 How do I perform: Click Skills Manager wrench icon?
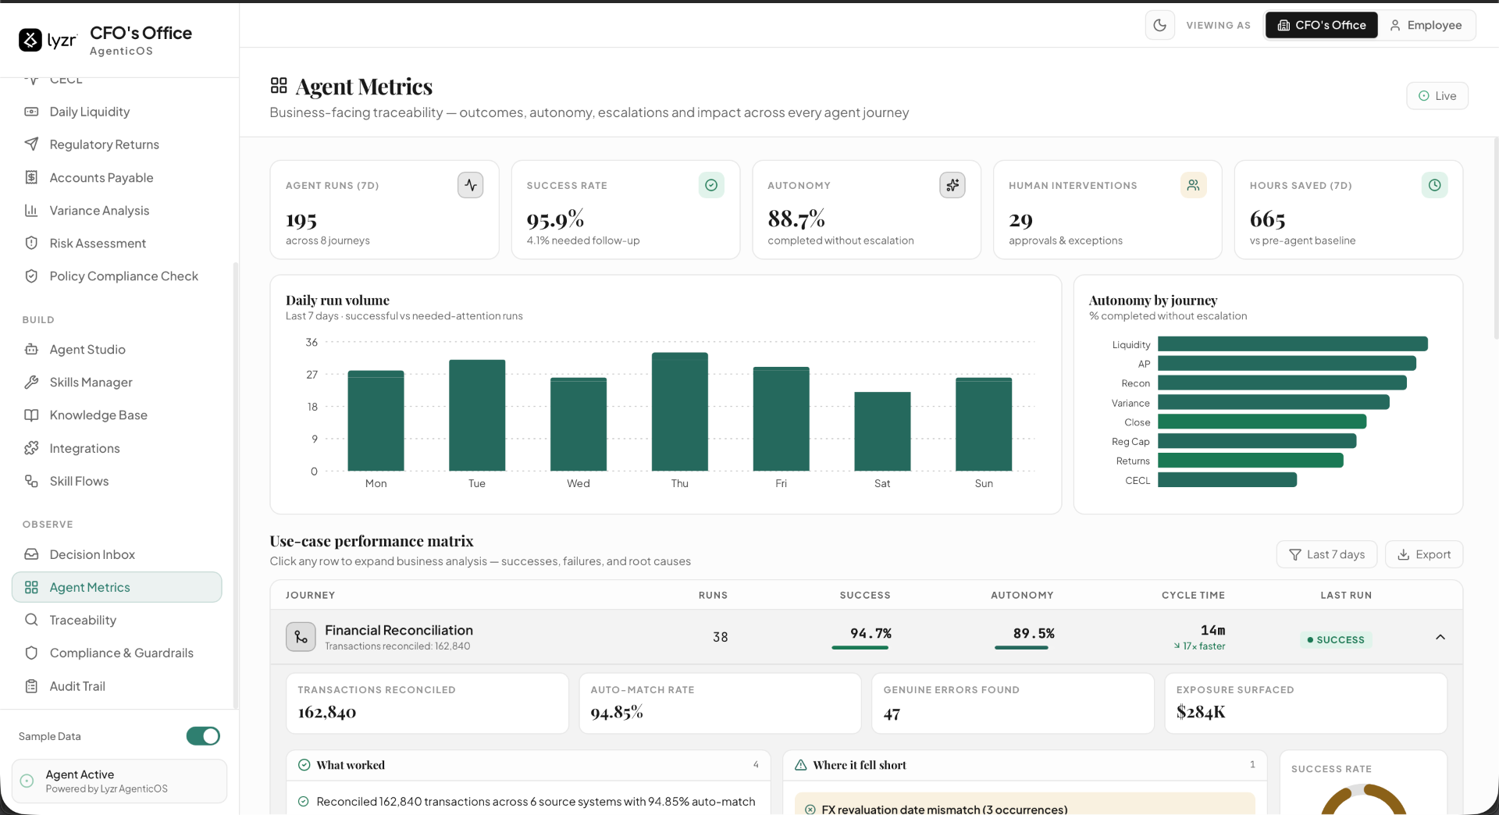31,382
